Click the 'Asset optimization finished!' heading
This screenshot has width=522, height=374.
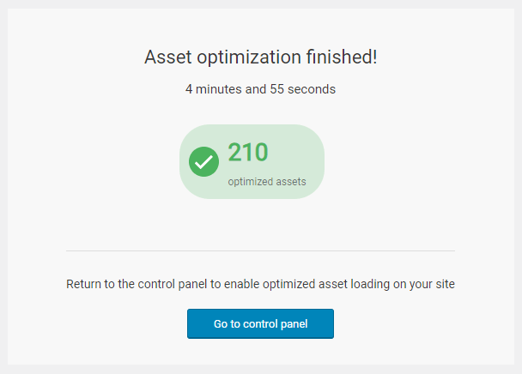point(260,57)
